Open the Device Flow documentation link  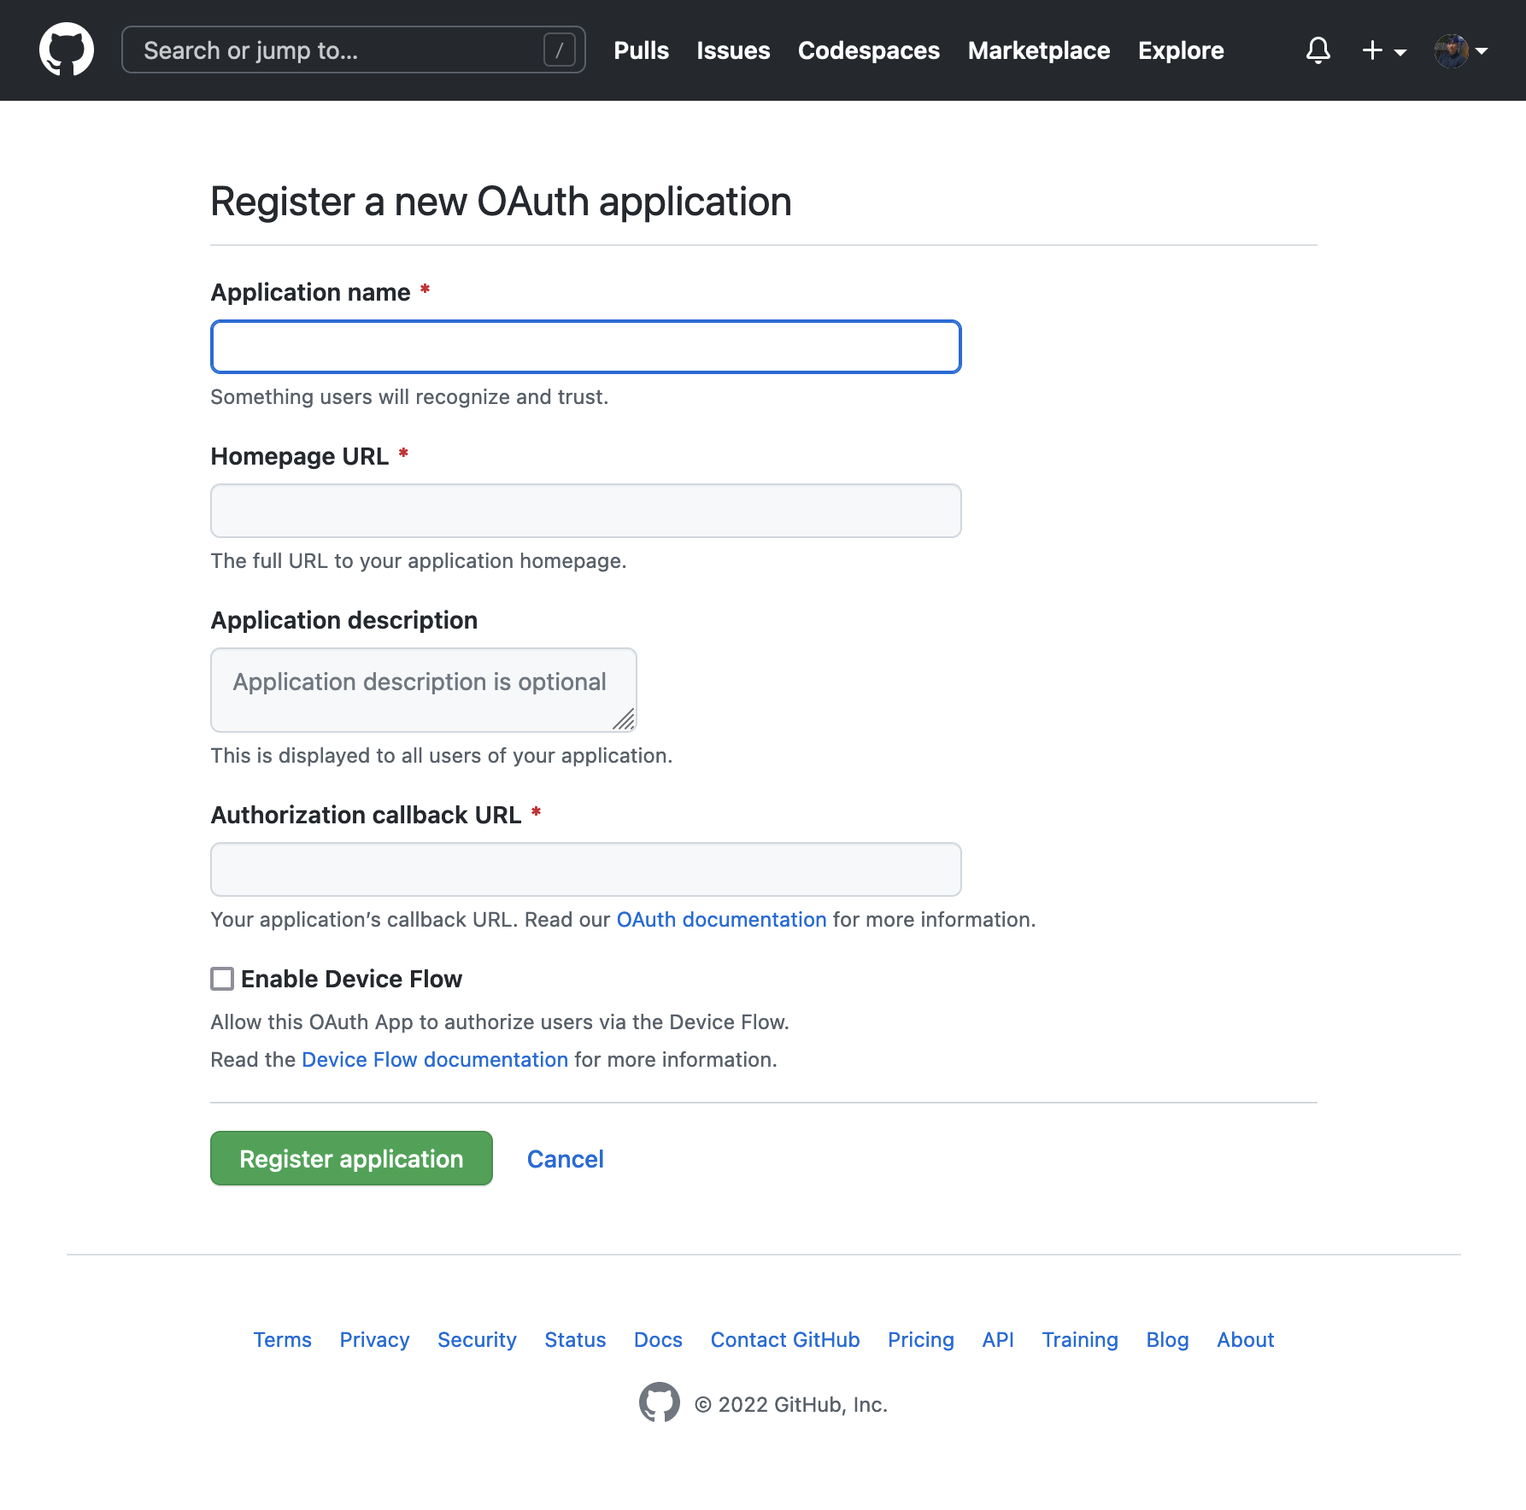[x=435, y=1060]
